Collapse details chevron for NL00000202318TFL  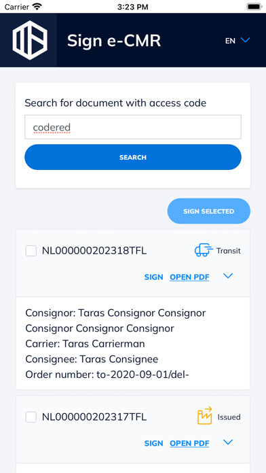click(228, 276)
